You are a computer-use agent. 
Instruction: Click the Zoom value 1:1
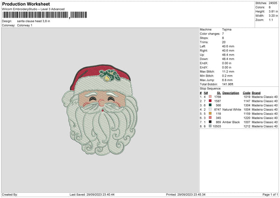click(x=271, y=20)
